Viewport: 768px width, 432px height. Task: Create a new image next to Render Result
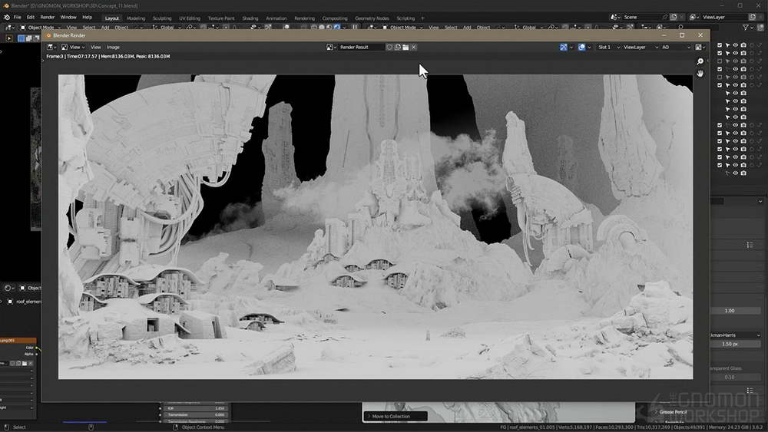click(x=397, y=47)
